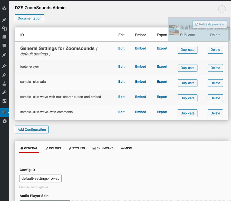This screenshot has width=231, height=201.
Task: Open the Media library sidebar icon
Action: (x=4, y=28)
